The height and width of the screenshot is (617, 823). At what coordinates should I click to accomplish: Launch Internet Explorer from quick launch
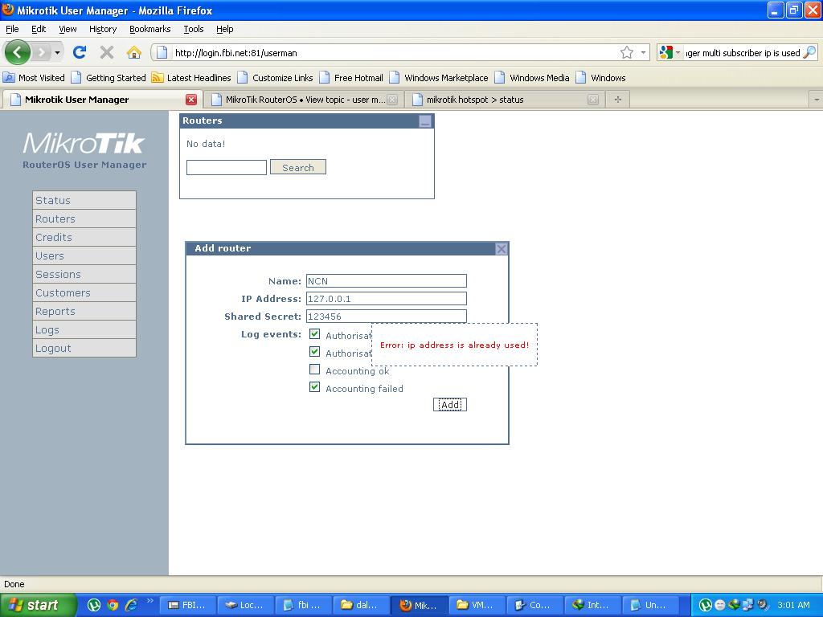coord(131,605)
